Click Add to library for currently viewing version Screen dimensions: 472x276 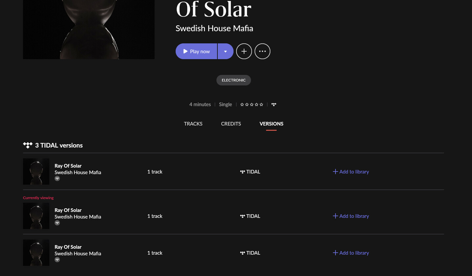pyautogui.click(x=351, y=216)
